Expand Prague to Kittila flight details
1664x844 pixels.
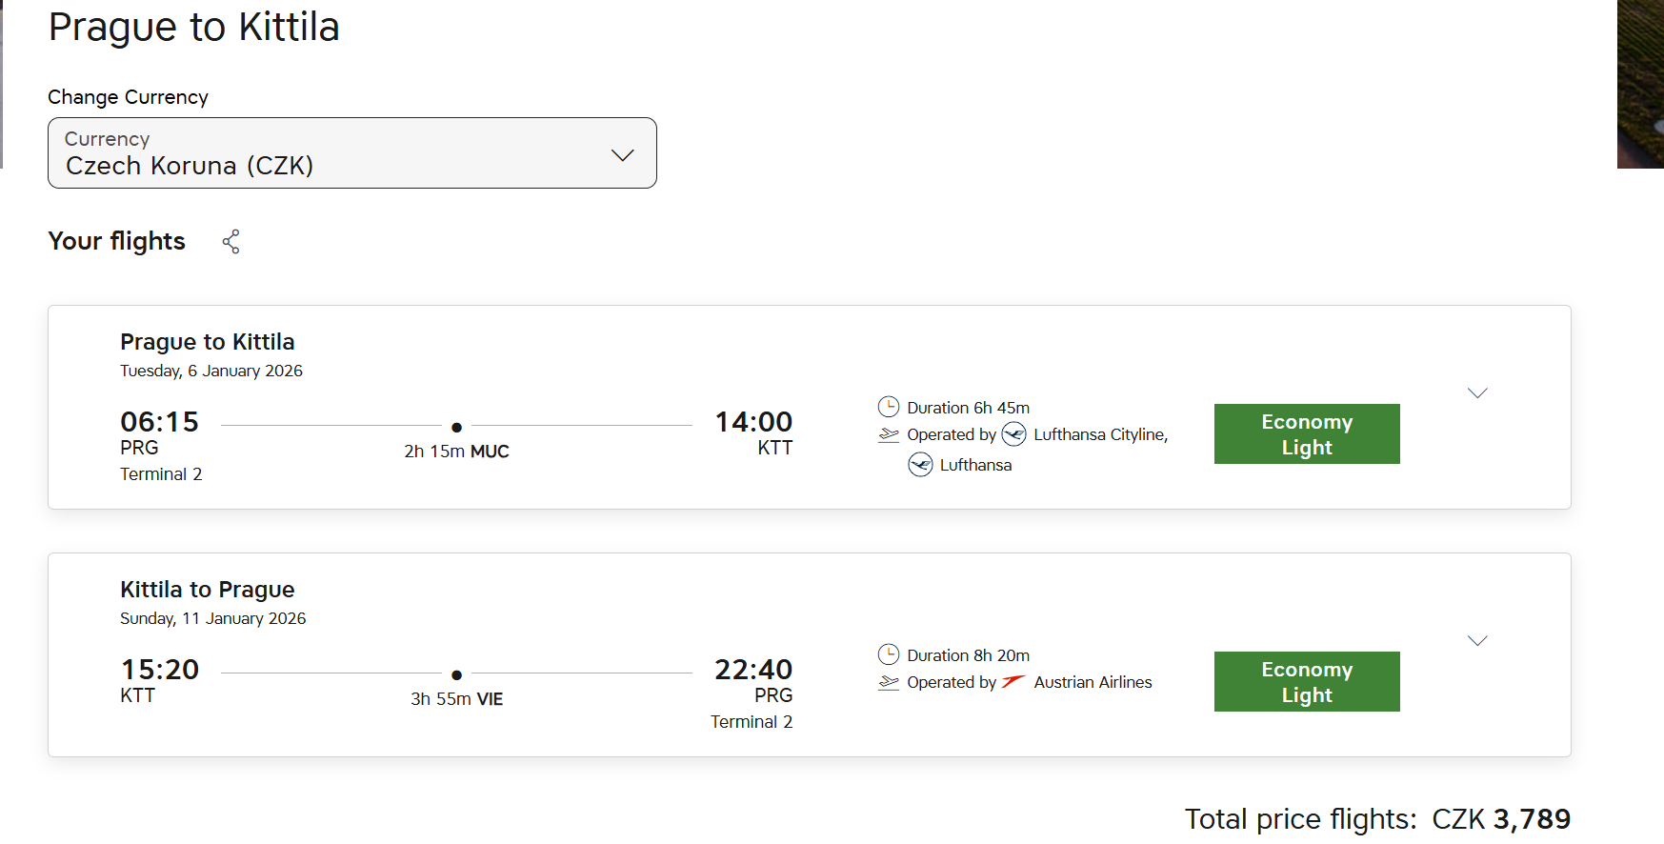click(1477, 393)
